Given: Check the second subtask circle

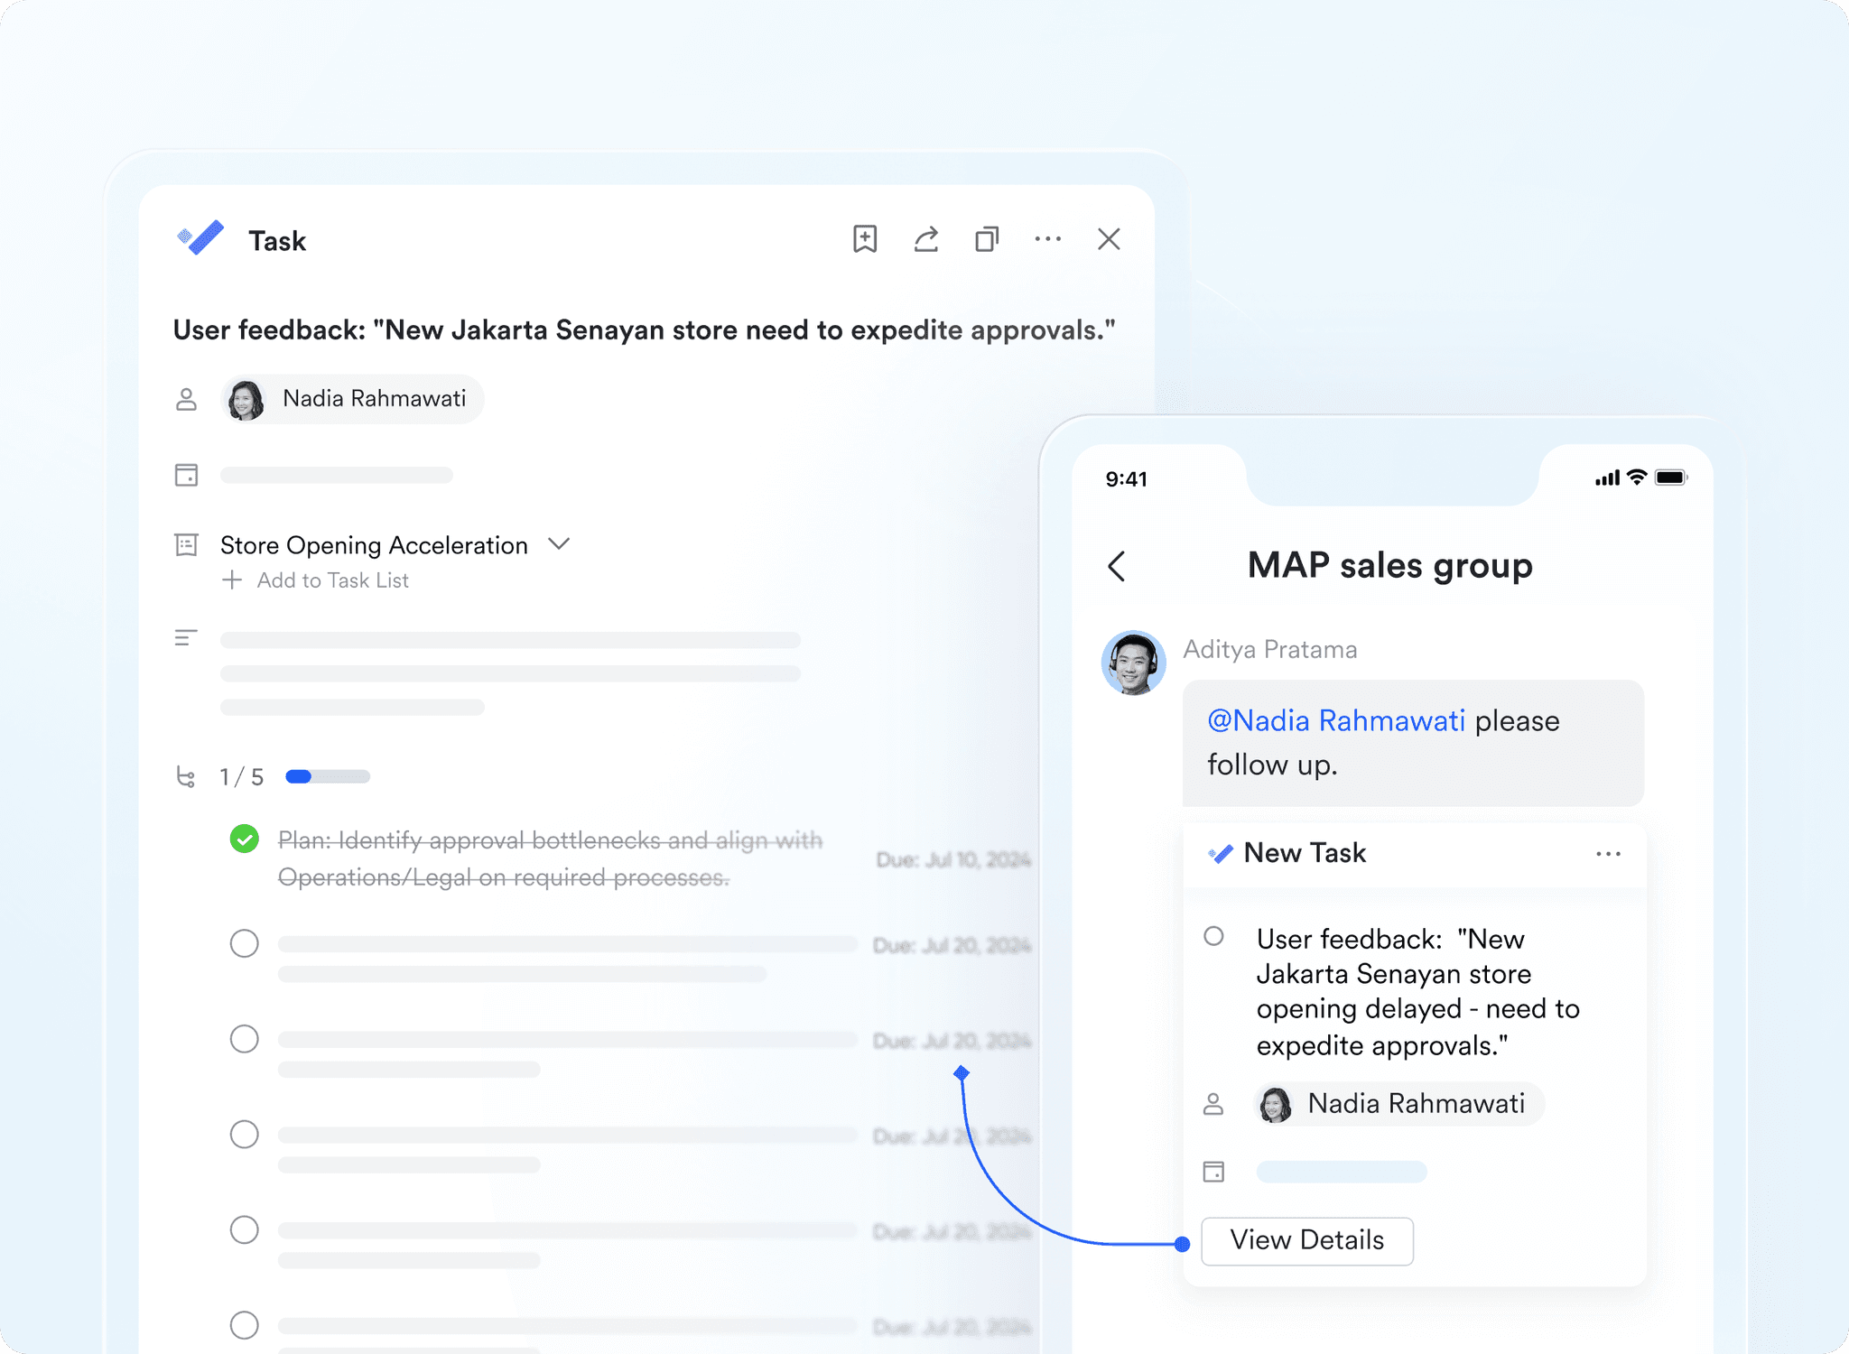Looking at the screenshot, I should 244,943.
